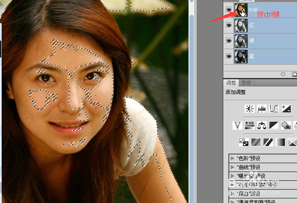This screenshot has width=297, height=203.
Task: Load channel as selection via dotted circle icon
Action: coord(283,74)
